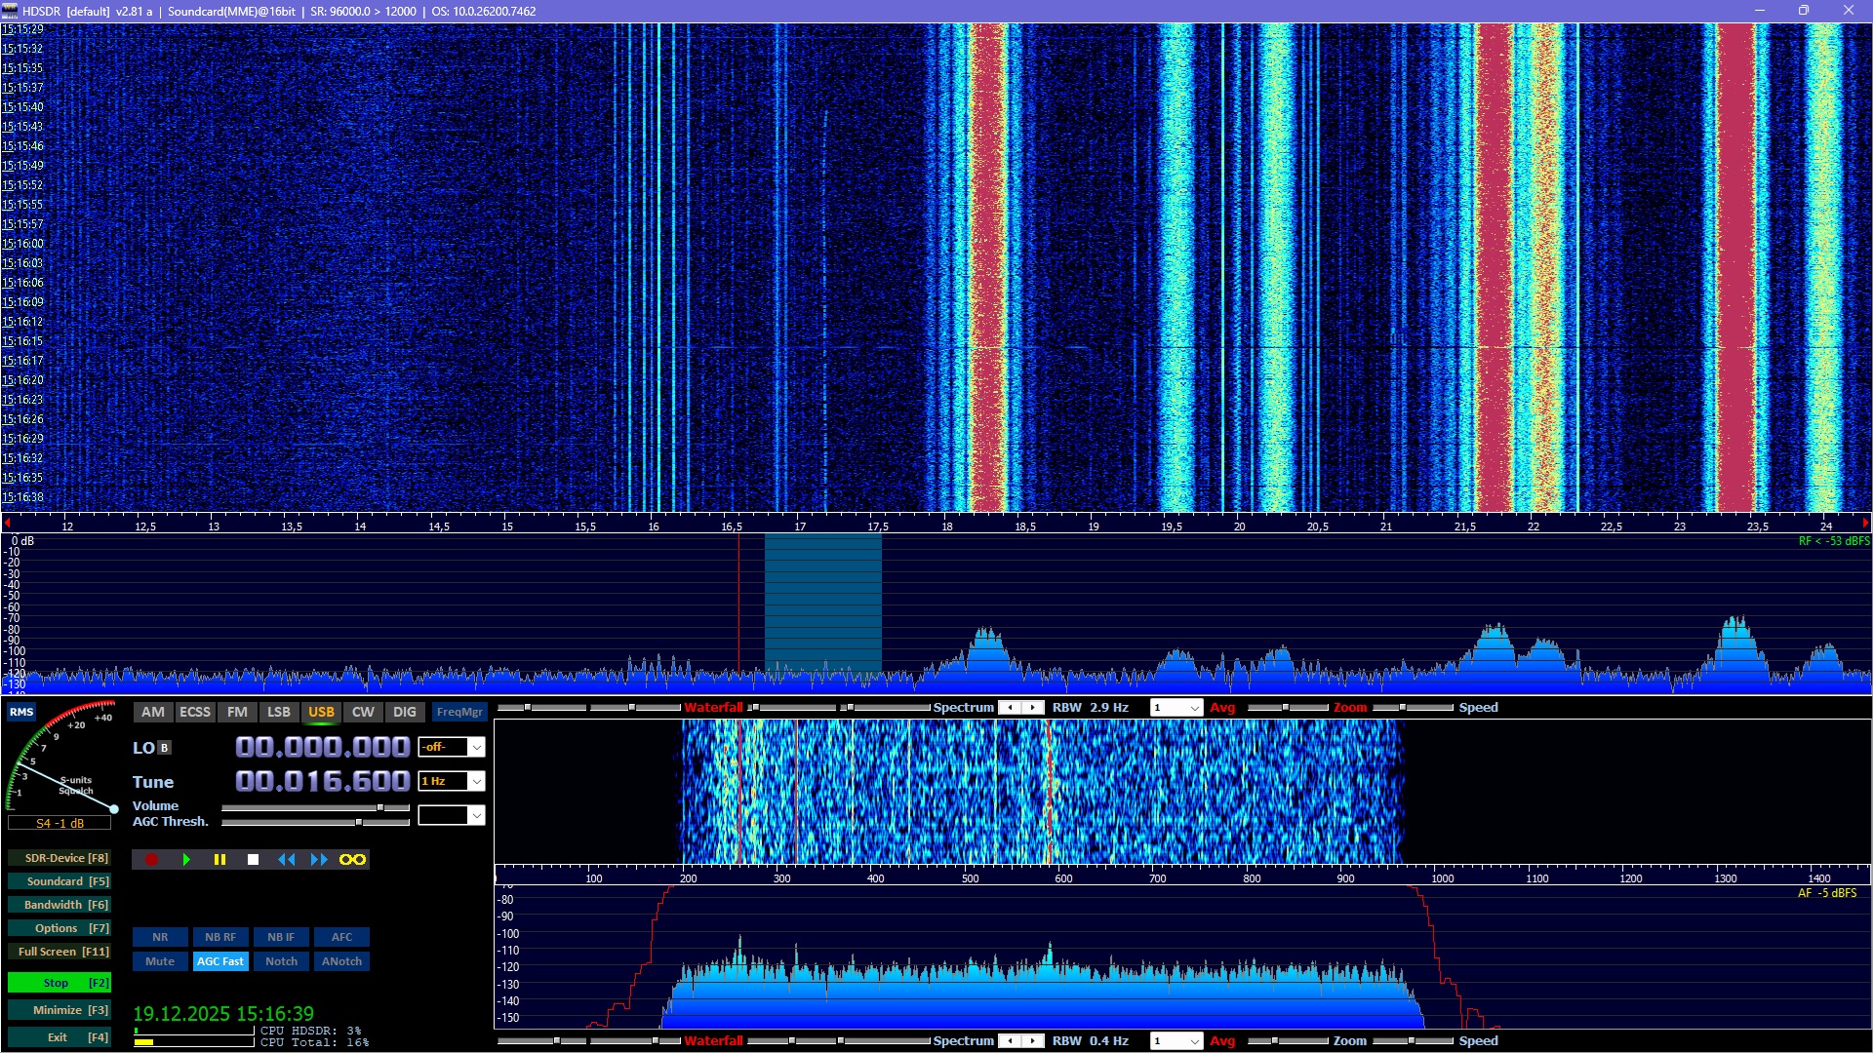Switch to LSB demodulation mode
The image size is (1873, 1053).
pyautogui.click(x=279, y=712)
